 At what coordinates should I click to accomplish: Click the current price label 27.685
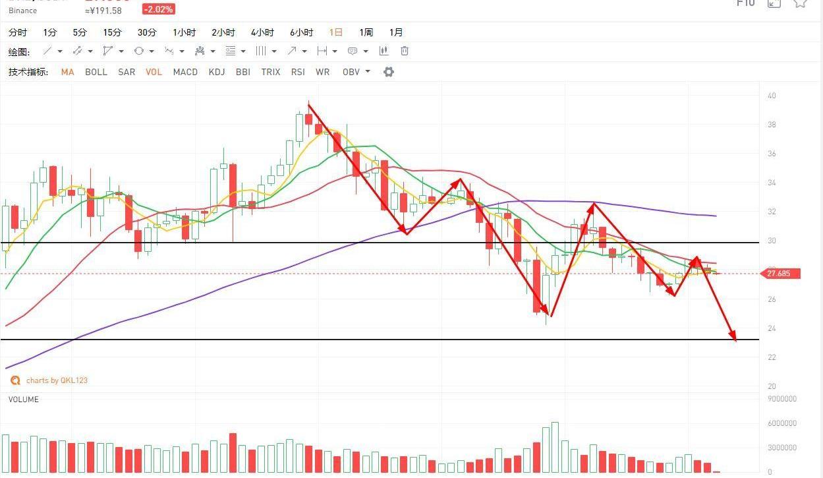click(x=782, y=273)
